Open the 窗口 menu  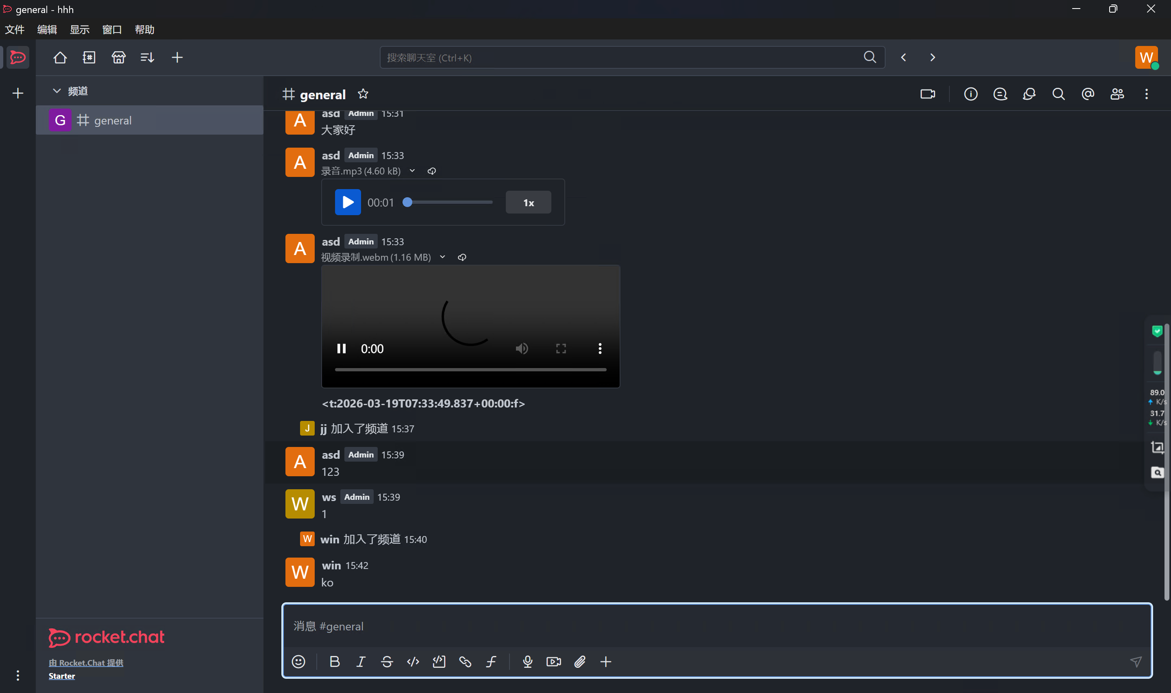(112, 30)
